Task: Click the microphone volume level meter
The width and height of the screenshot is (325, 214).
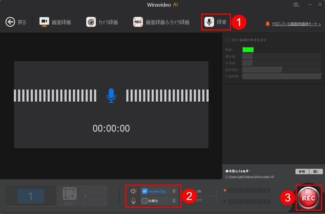Action: coord(249,201)
